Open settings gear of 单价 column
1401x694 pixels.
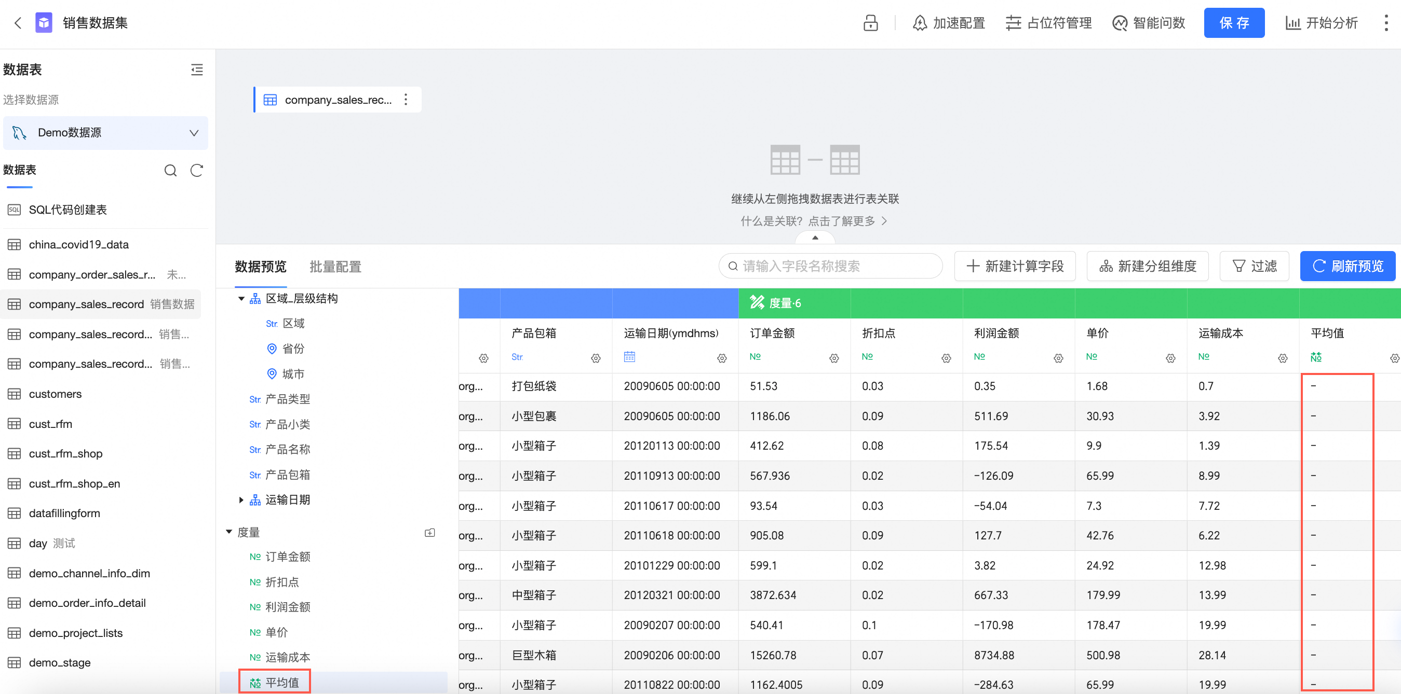1170,359
